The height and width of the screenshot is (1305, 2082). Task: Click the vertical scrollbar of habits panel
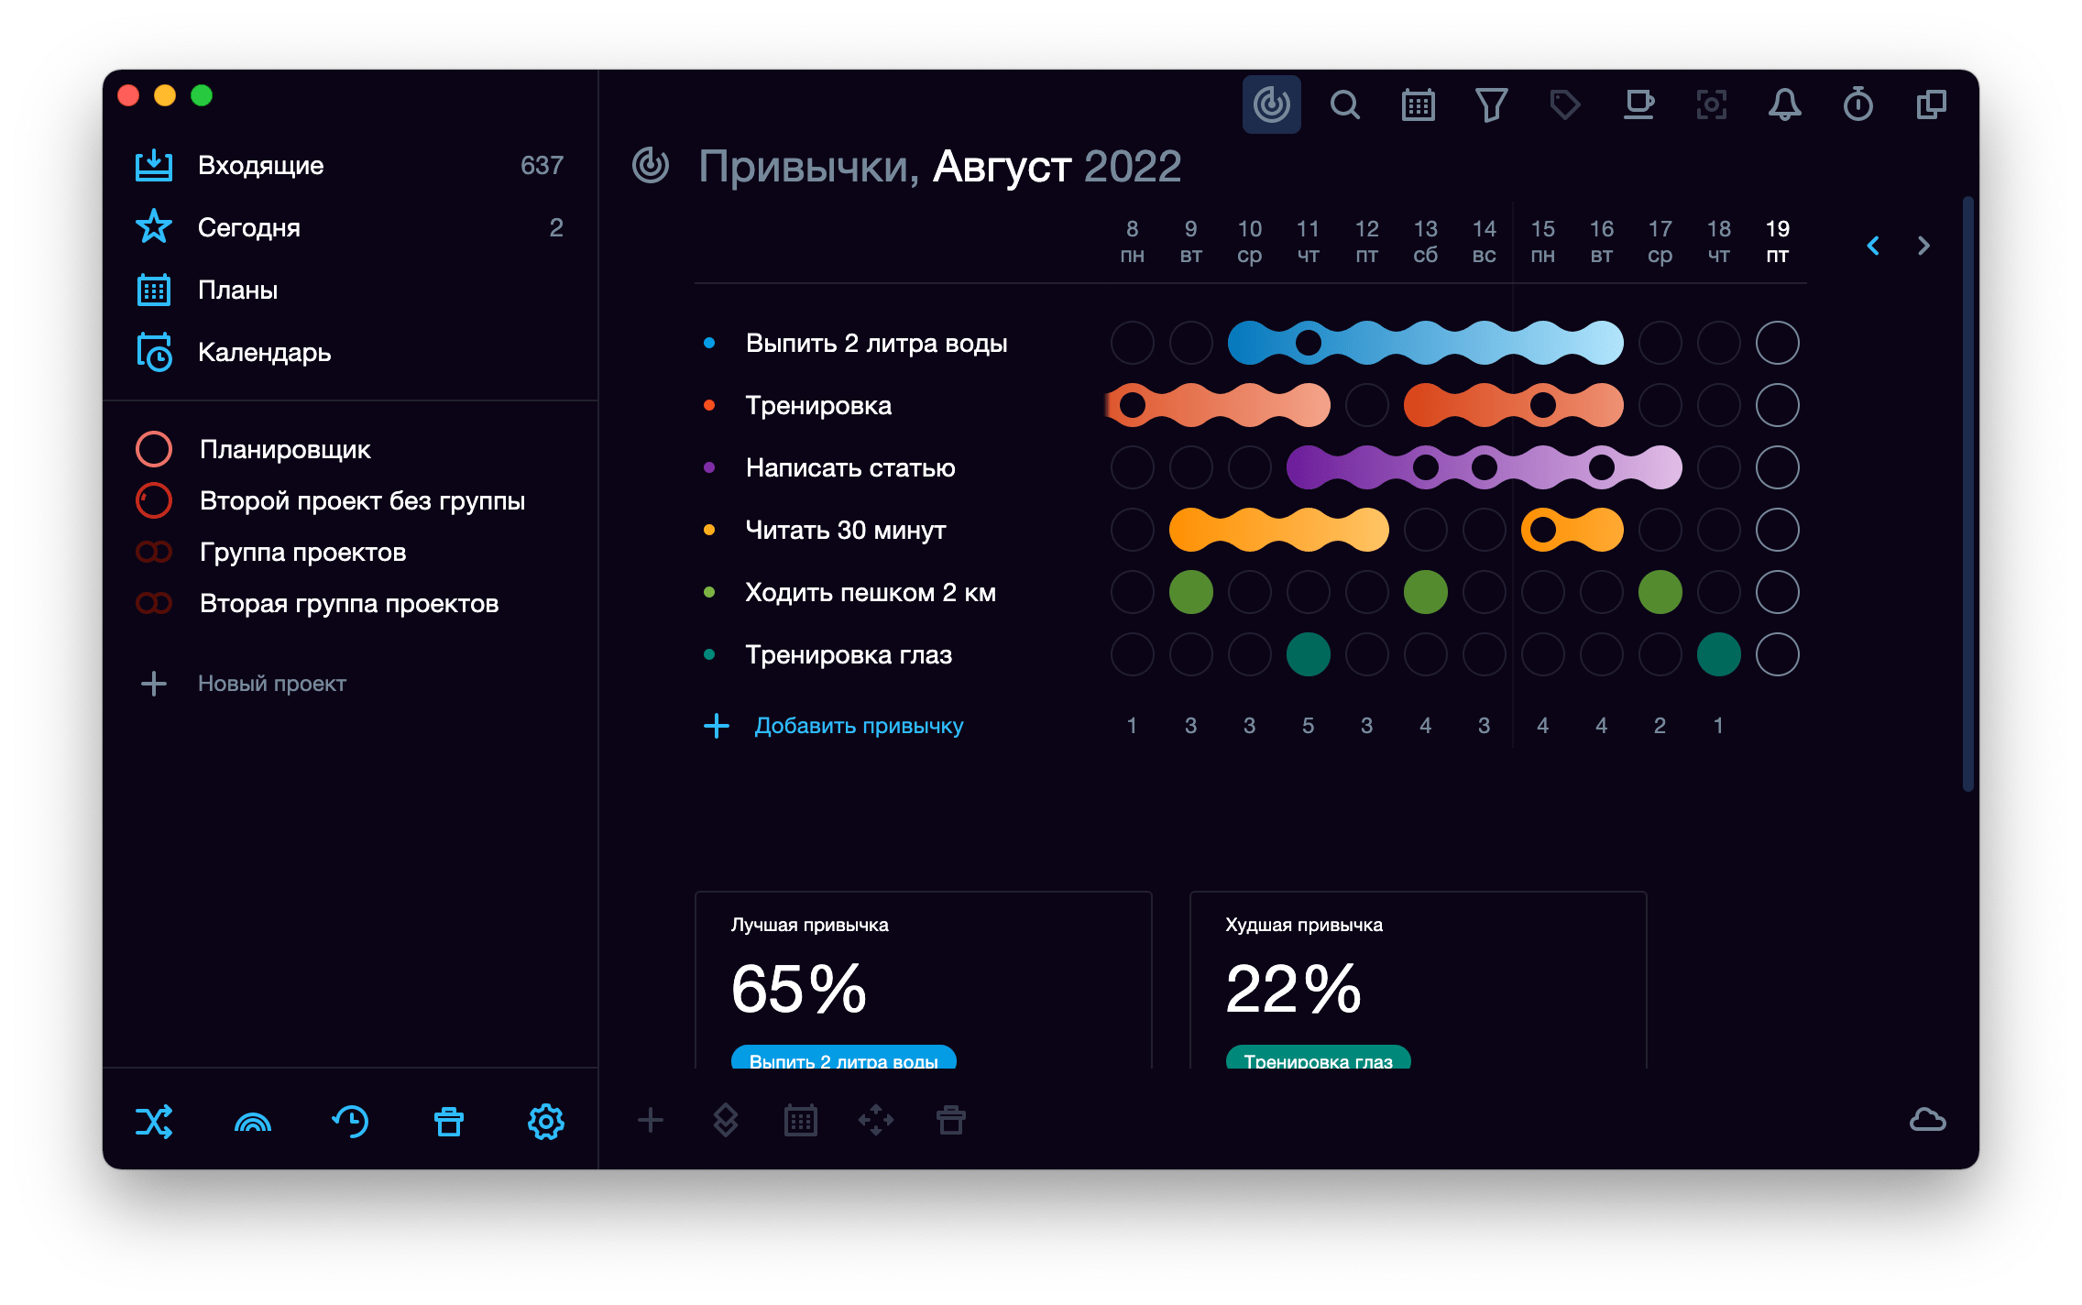[x=1967, y=493]
